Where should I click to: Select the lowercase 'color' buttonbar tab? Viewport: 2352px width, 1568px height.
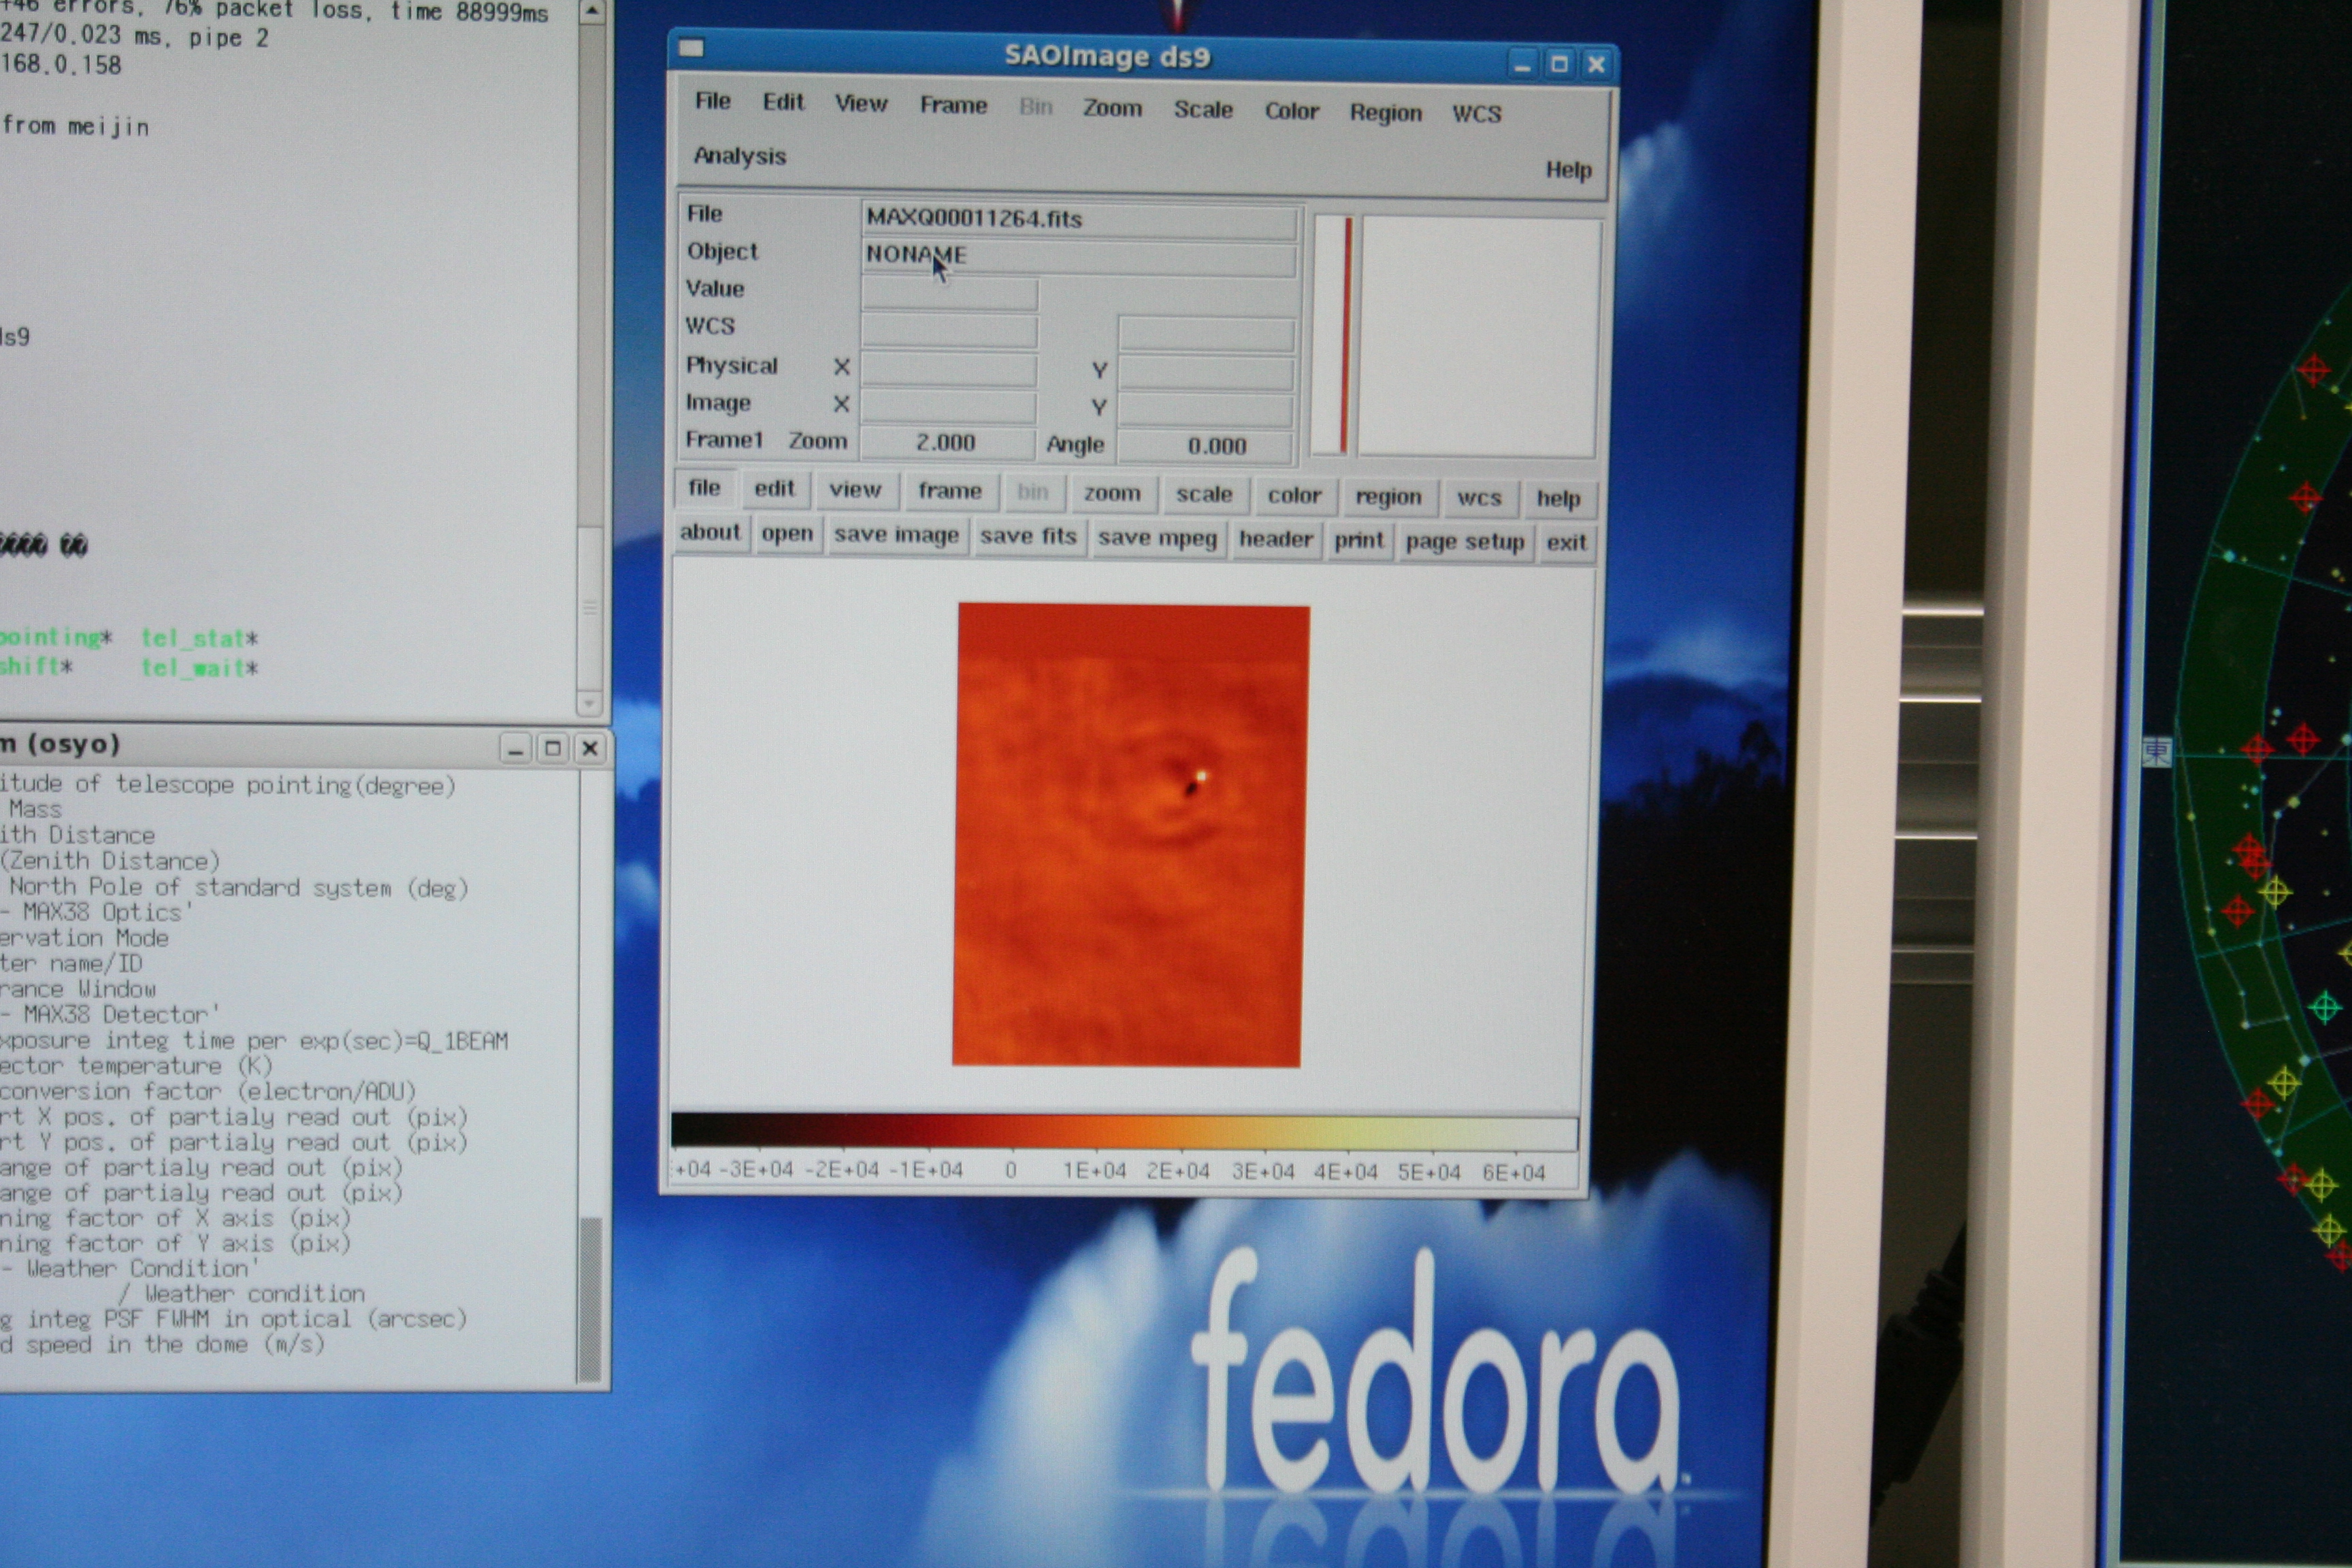click(x=1294, y=495)
